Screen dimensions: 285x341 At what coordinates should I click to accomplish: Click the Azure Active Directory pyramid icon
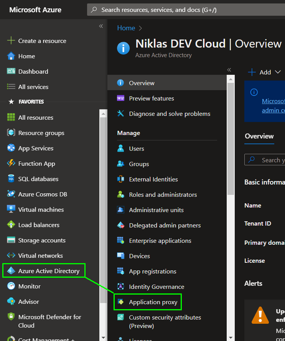[x=11, y=271]
